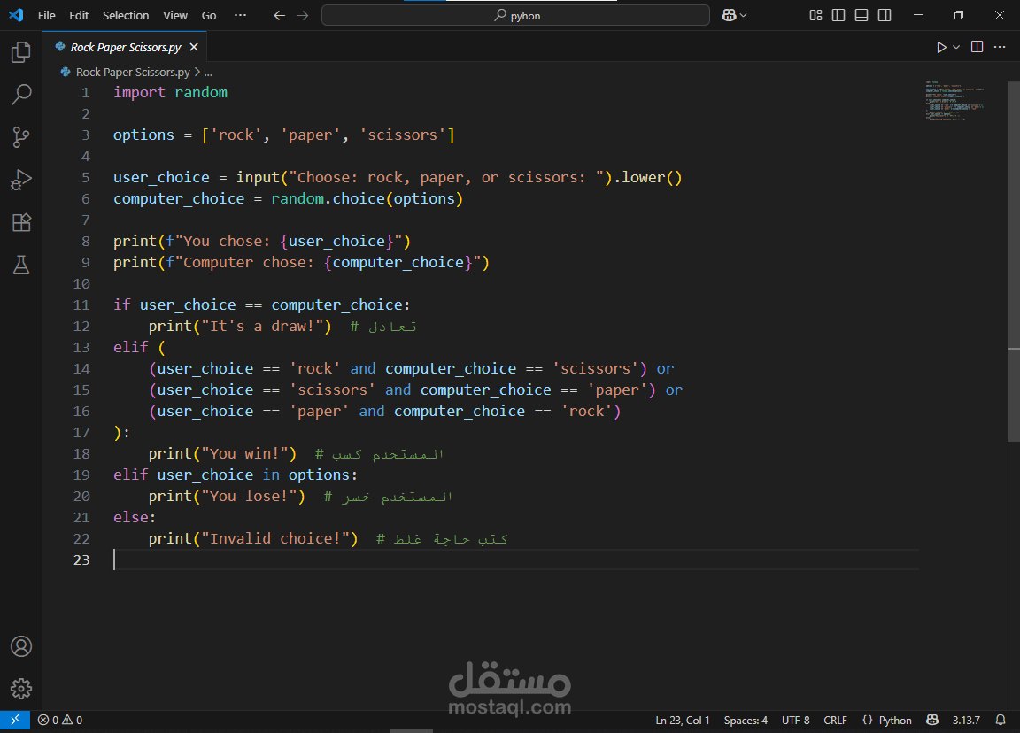Image resolution: width=1020 pixels, height=733 pixels.
Task: Go back with the left arrow
Action: click(x=280, y=15)
